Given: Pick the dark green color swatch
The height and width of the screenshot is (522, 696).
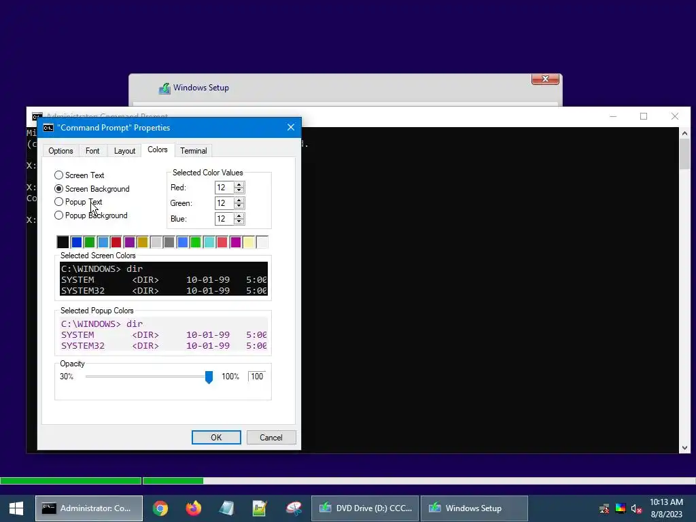Looking at the screenshot, I should click(x=90, y=242).
